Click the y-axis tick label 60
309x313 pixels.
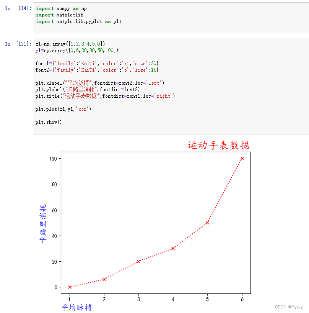pyautogui.click(x=54, y=210)
